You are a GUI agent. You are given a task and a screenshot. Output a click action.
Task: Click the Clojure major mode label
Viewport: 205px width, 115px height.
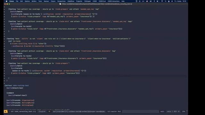tap(42, 111)
